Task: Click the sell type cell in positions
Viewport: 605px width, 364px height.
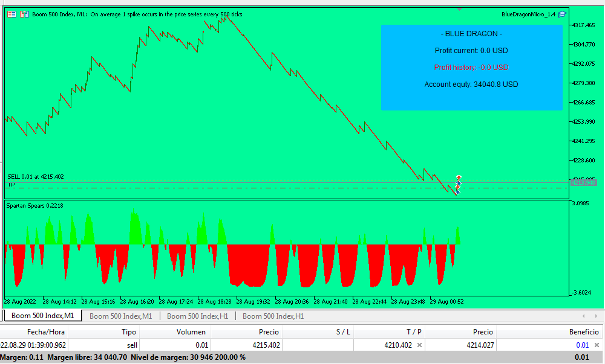Action: [103, 345]
